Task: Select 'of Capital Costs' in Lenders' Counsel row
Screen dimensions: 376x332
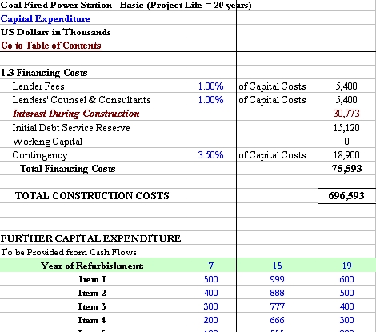Action: pyautogui.click(x=272, y=100)
